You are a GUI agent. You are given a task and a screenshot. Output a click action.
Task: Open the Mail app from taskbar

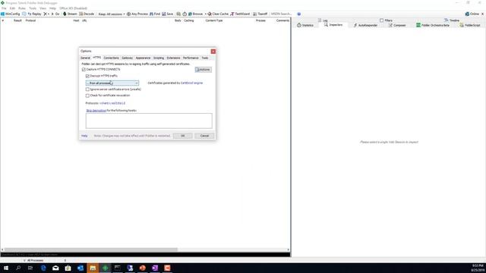pos(55,268)
